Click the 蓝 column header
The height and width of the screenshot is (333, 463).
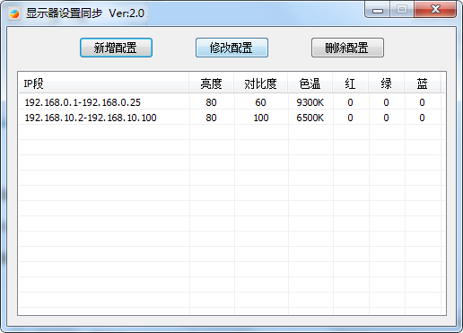pos(422,83)
